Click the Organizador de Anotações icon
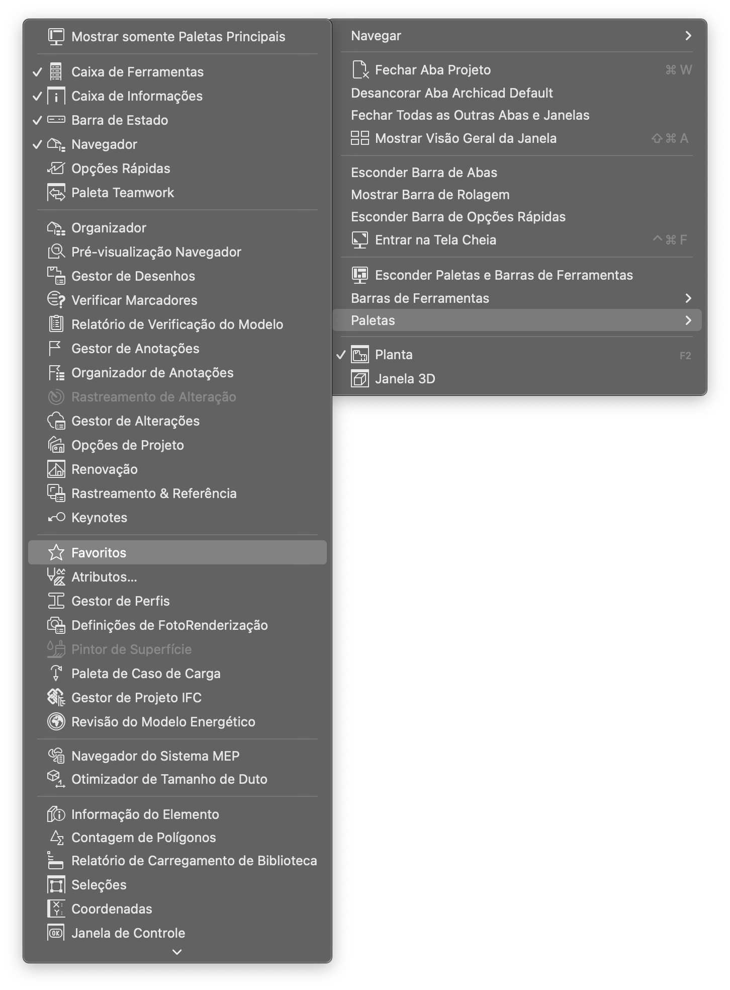The image size is (730, 990). (56, 372)
